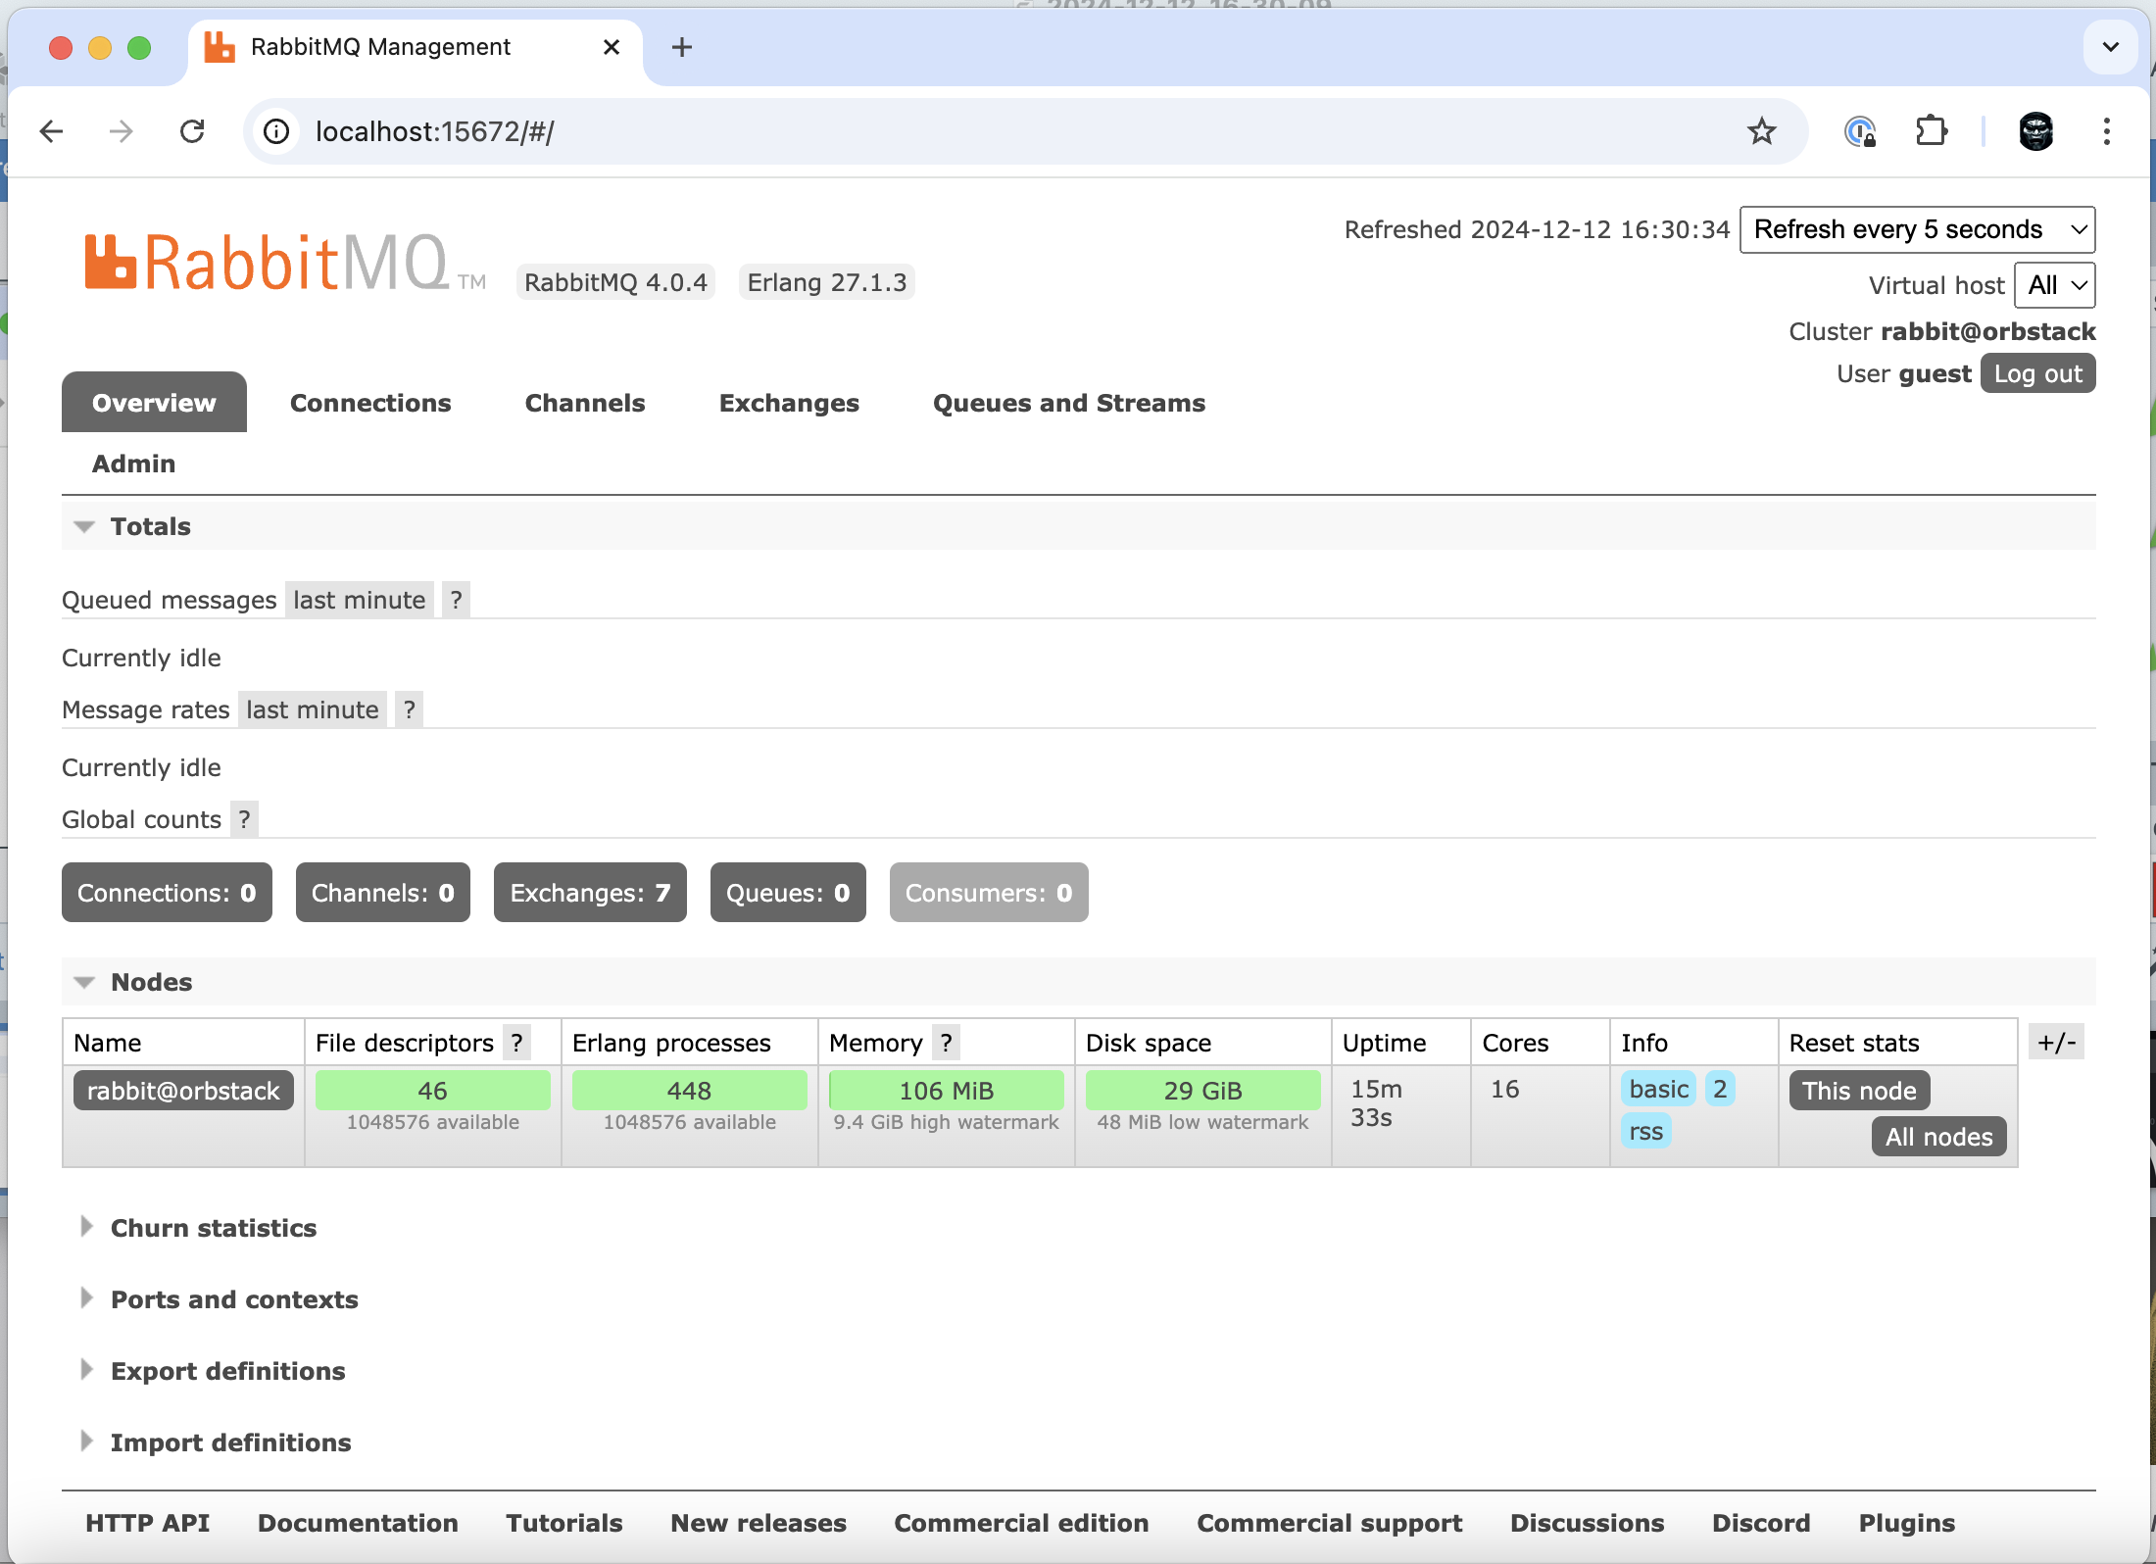Collapse the Totals section

(150, 526)
